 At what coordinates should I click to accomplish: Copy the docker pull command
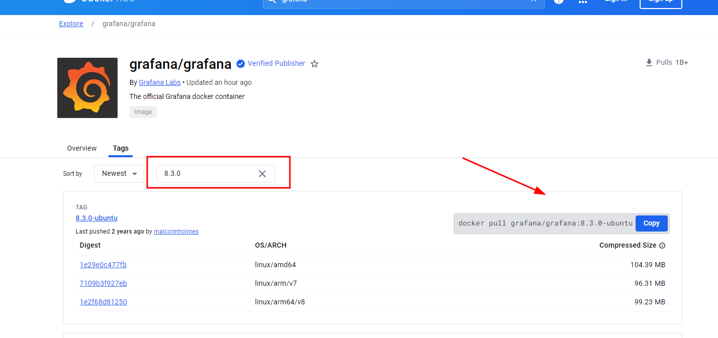tap(652, 223)
